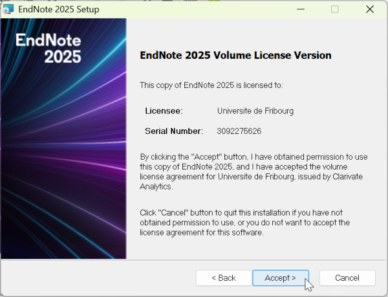
Task: Click the Accept > button
Action: tap(281, 278)
